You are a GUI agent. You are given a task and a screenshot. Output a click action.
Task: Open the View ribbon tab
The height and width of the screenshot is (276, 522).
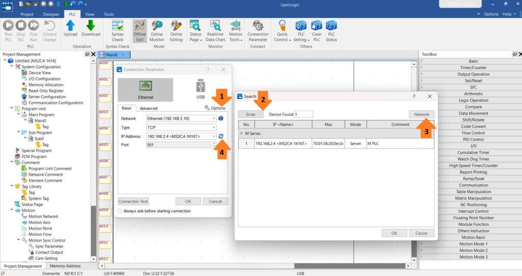click(90, 14)
